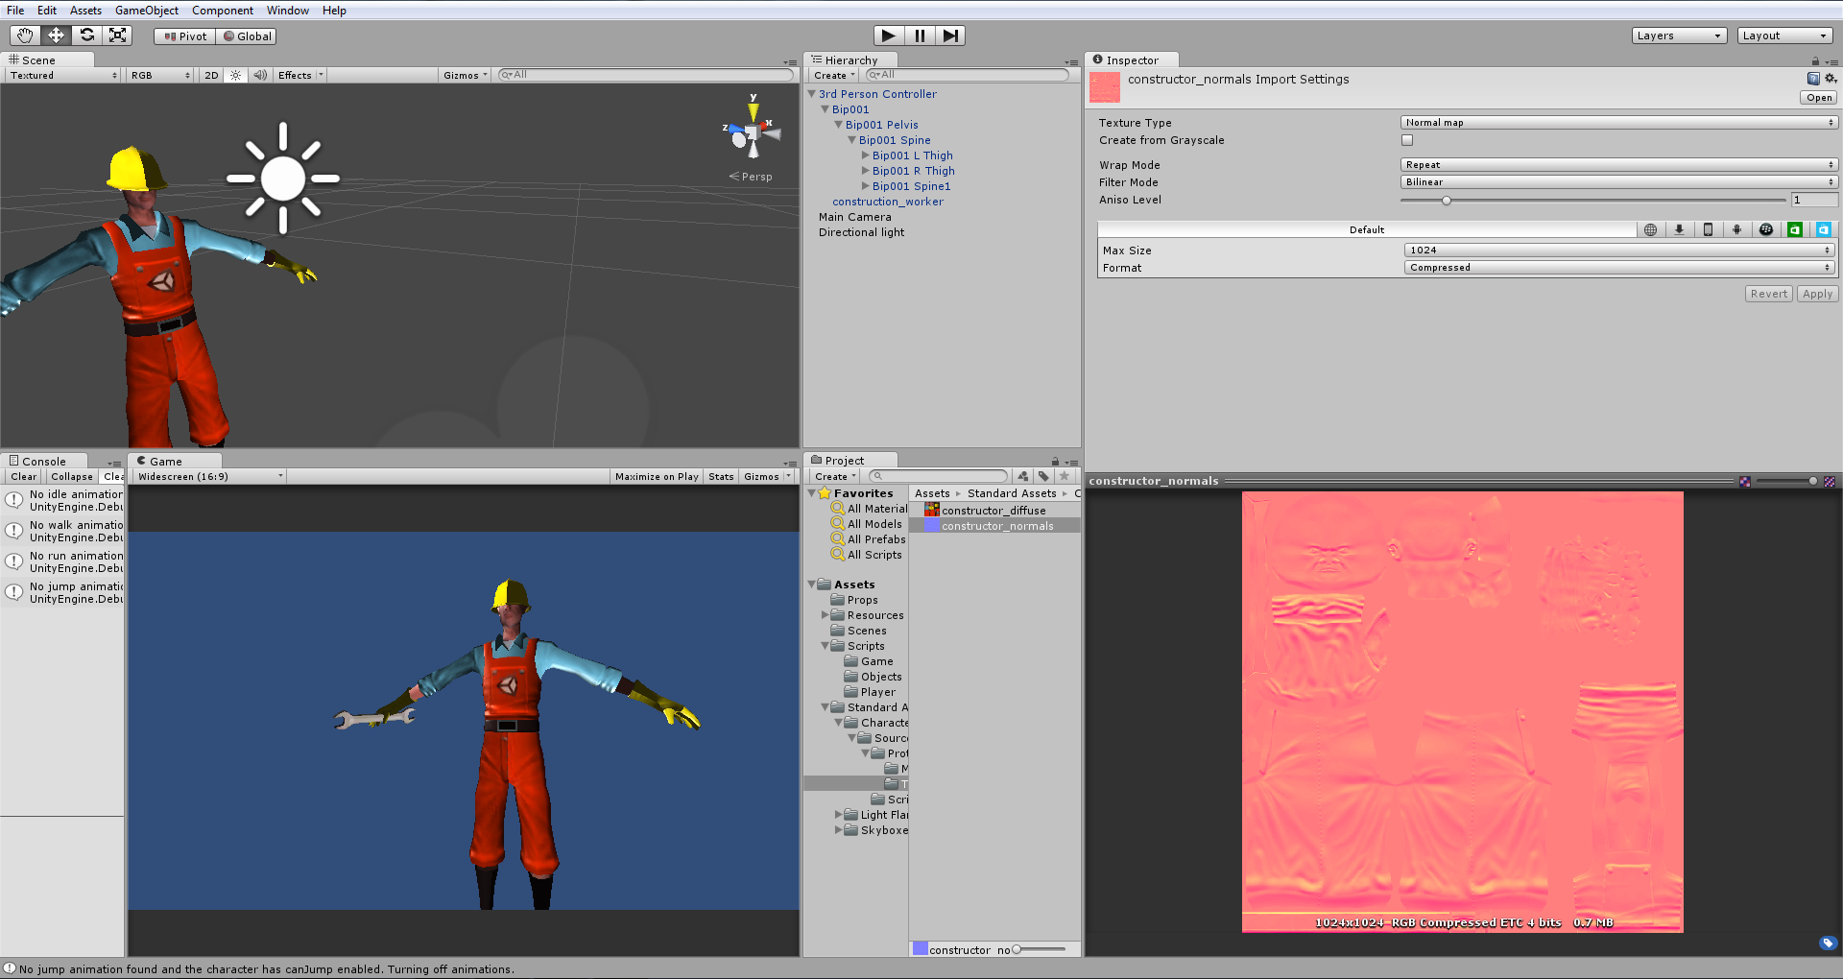The width and height of the screenshot is (1843, 979).
Task: Open the Texture Type Normal map dropdown
Action: click(x=1619, y=123)
